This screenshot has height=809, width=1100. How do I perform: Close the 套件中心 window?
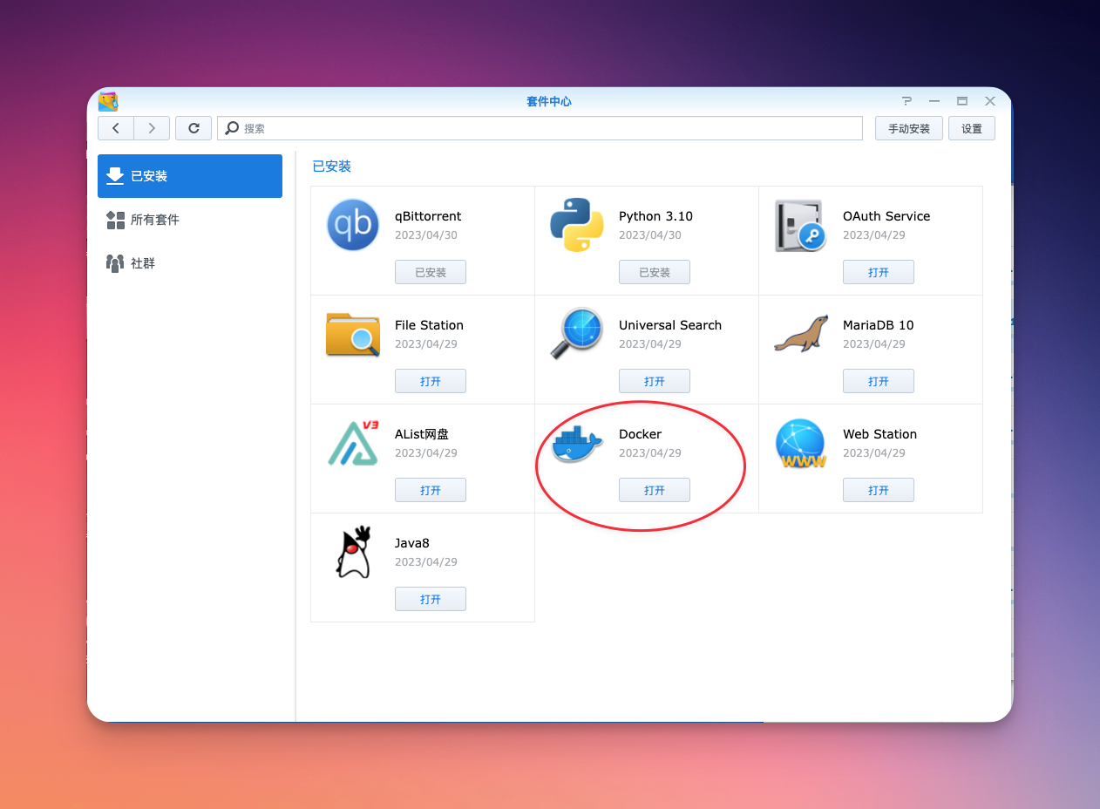click(990, 101)
